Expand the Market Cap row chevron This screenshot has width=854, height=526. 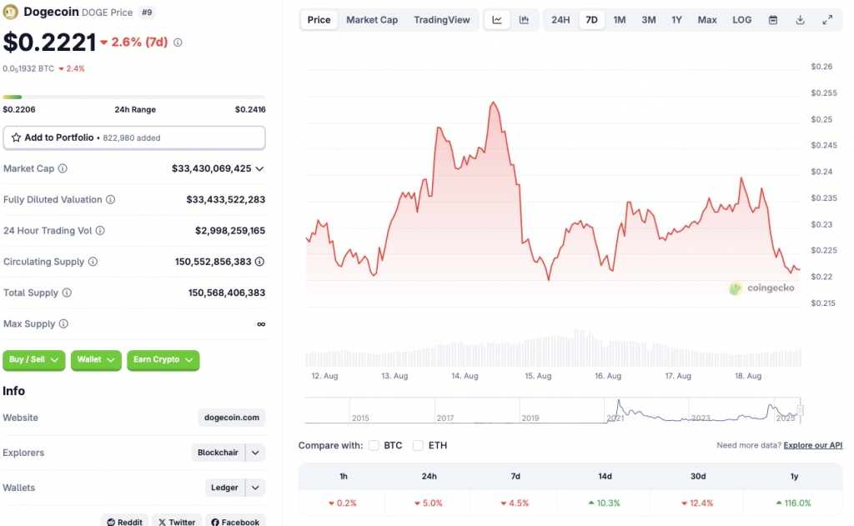tap(259, 168)
